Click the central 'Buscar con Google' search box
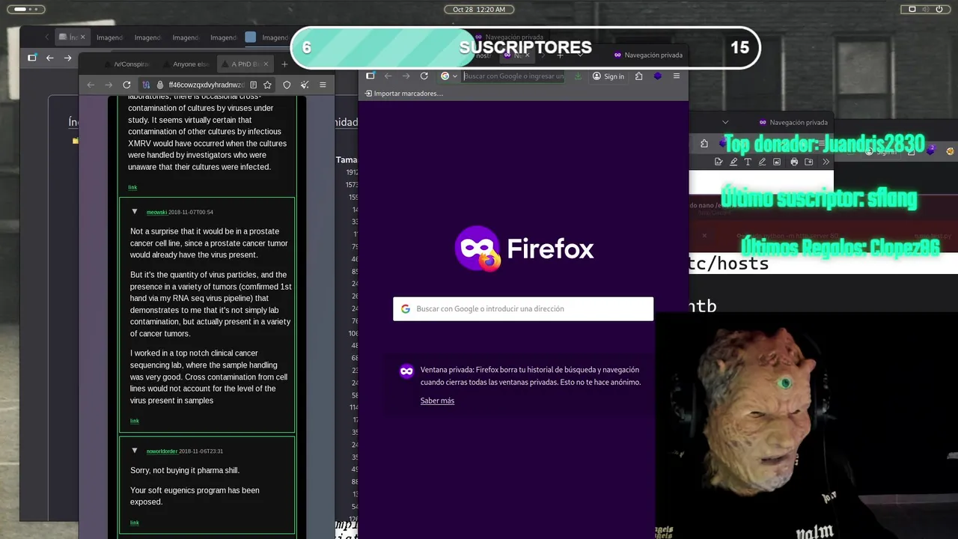 coord(523,308)
